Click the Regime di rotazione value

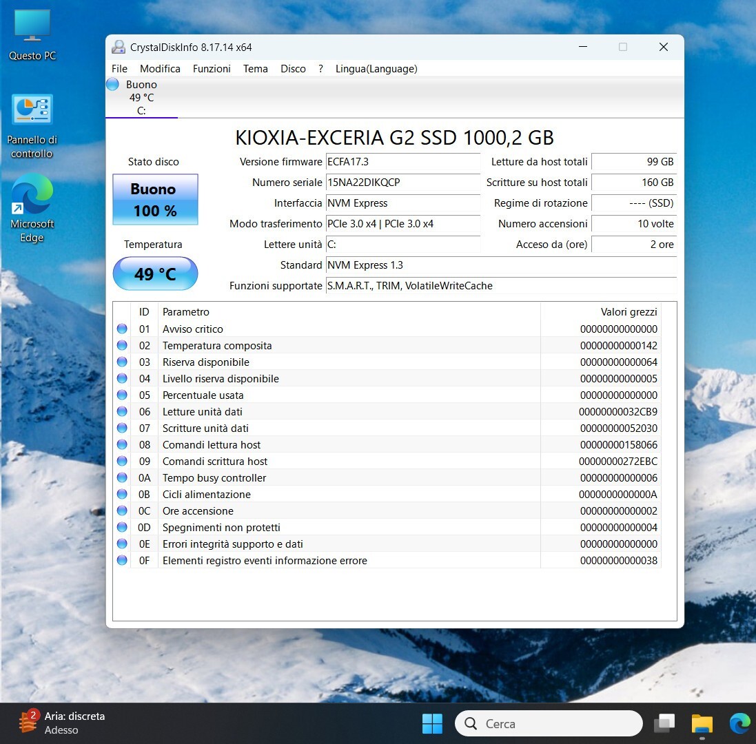pos(634,203)
